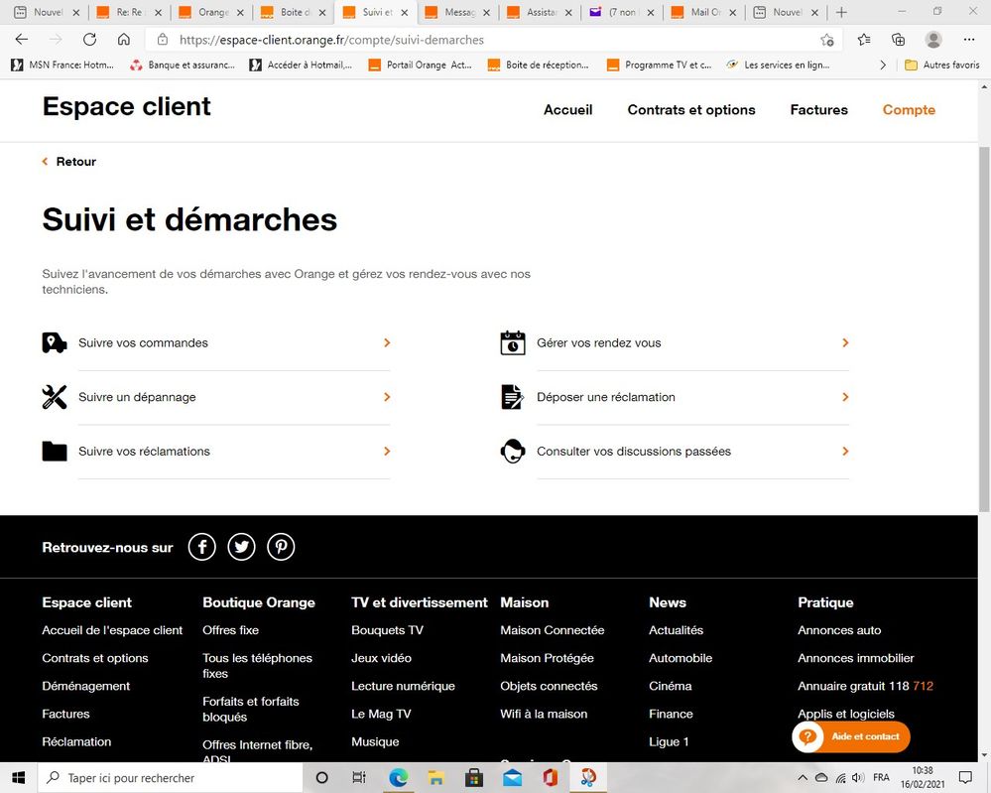Screen dimensions: 991x793
Task: Open the Factures menu item
Action: [x=818, y=110]
